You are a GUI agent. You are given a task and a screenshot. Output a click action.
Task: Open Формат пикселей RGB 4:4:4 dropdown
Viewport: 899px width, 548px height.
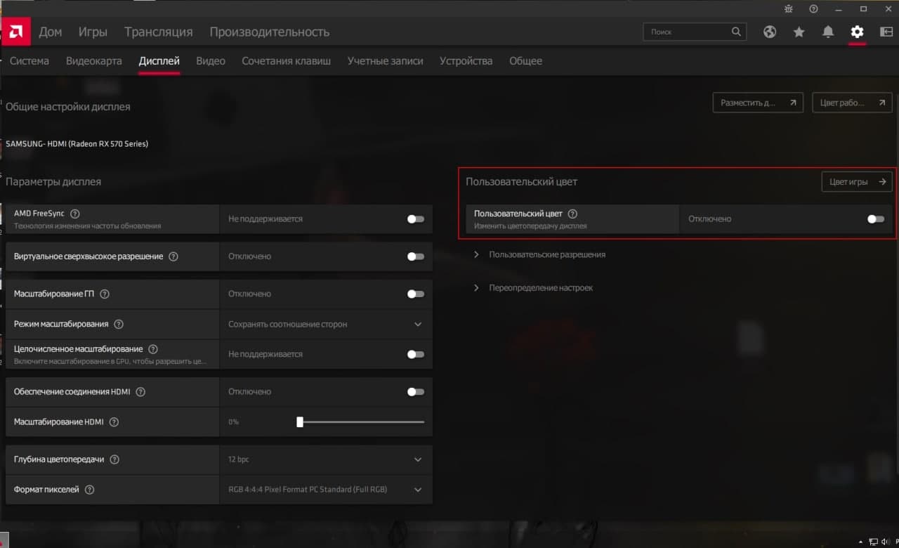(326, 490)
